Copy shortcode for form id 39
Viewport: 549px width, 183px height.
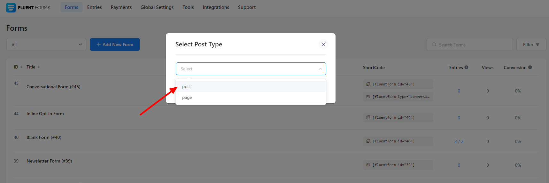click(368, 165)
